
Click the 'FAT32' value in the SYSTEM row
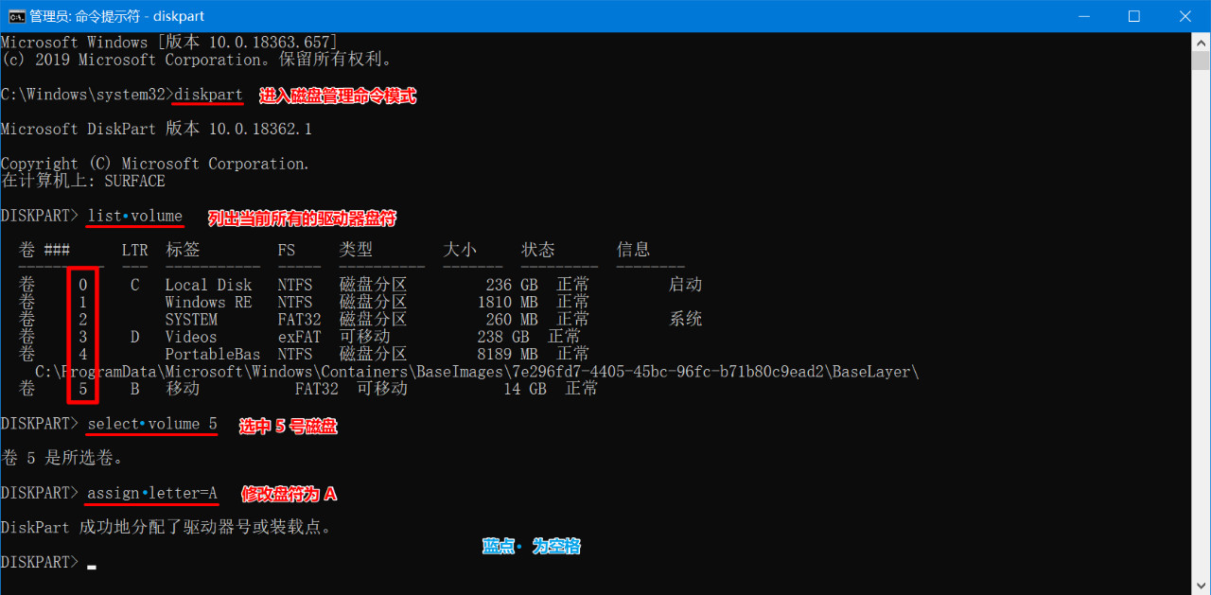pos(299,320)
